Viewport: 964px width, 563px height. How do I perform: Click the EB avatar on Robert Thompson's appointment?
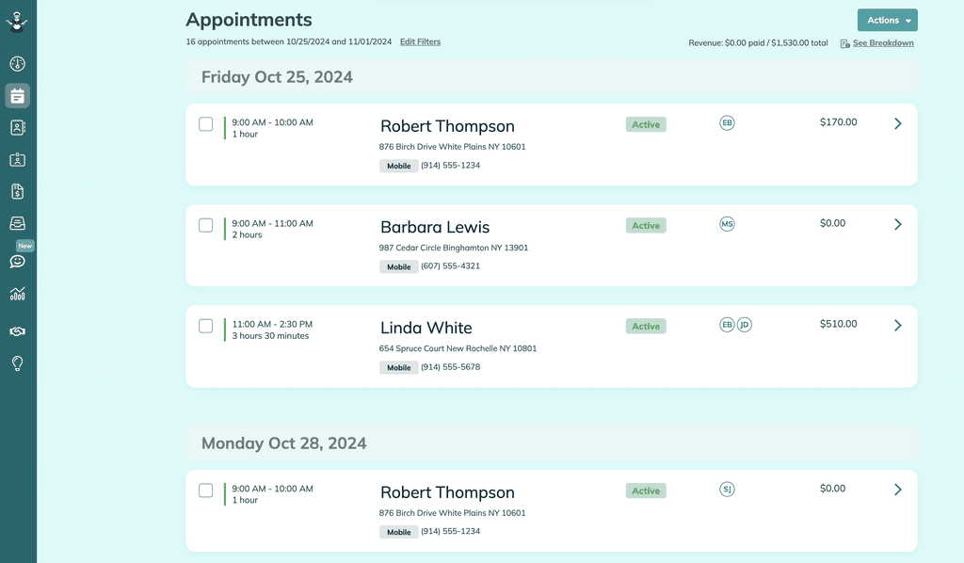coord(727,123)
